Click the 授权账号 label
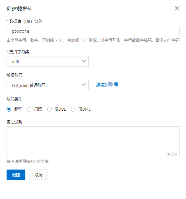The image size is (186, 199). tap(14, 75)
